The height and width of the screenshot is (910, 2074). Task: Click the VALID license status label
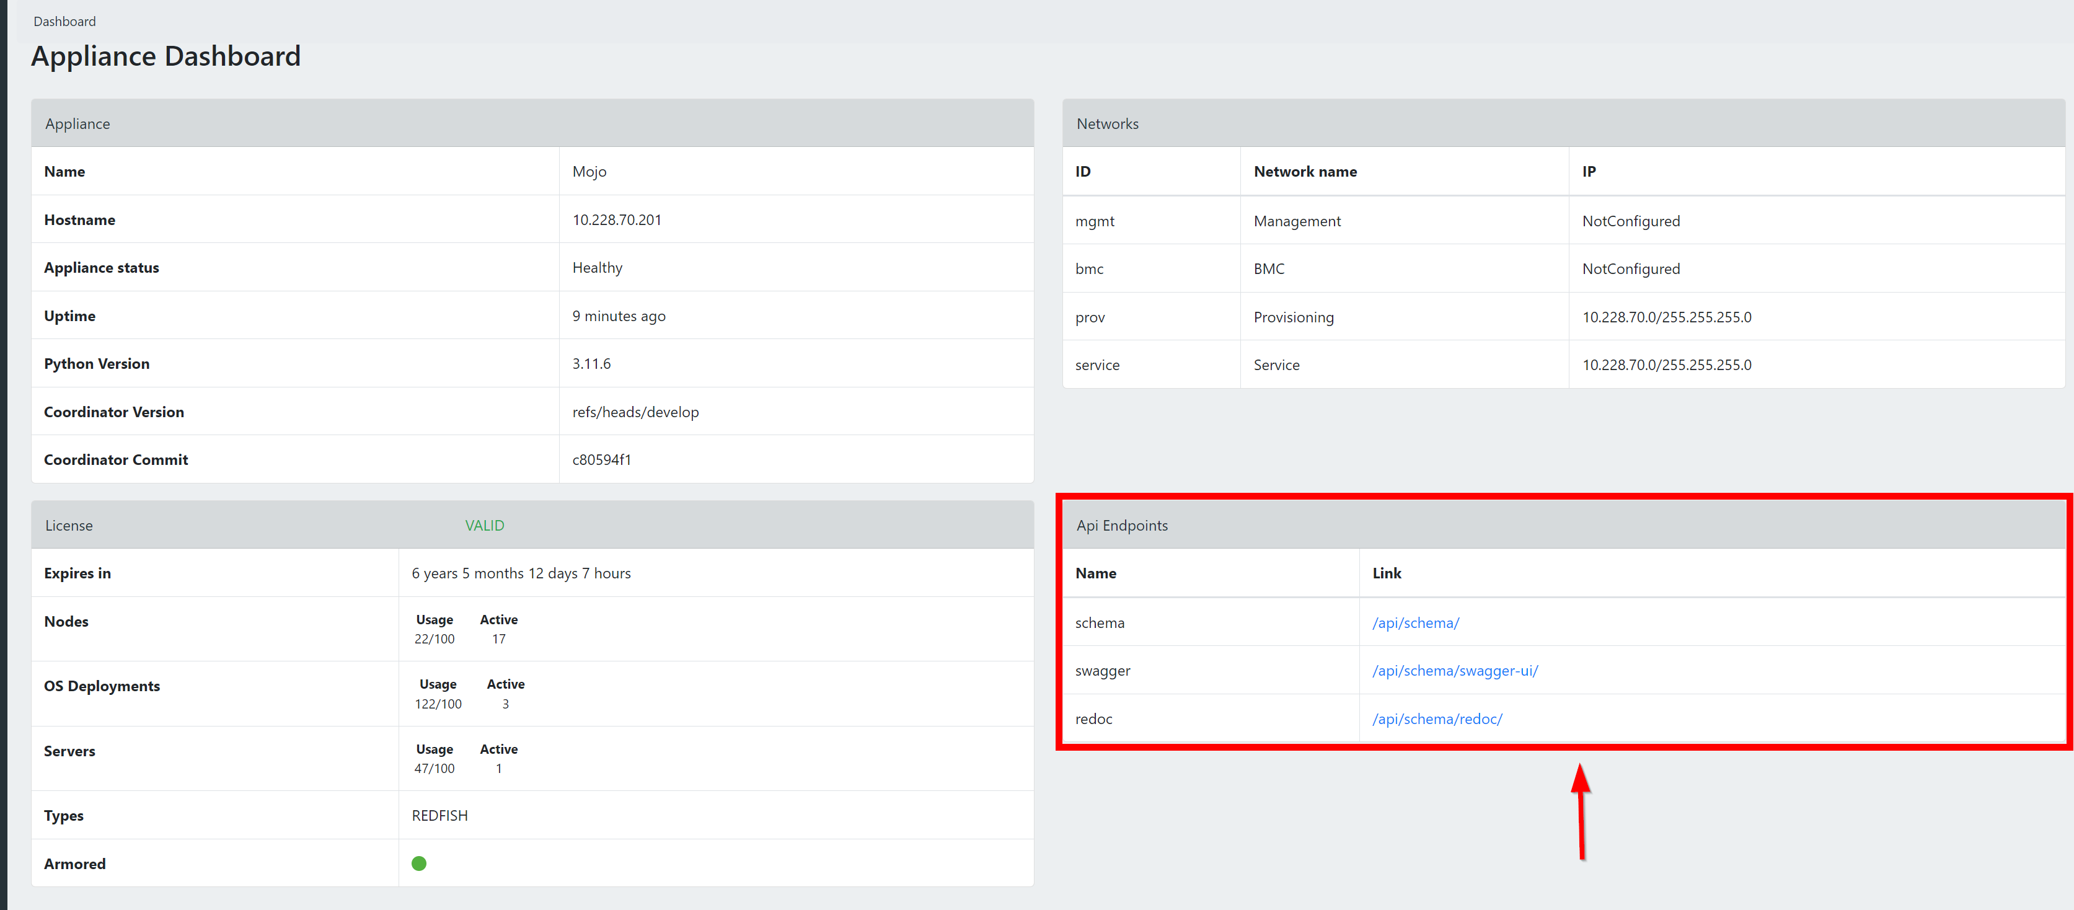pyautogui.click(x=484, y=525)
